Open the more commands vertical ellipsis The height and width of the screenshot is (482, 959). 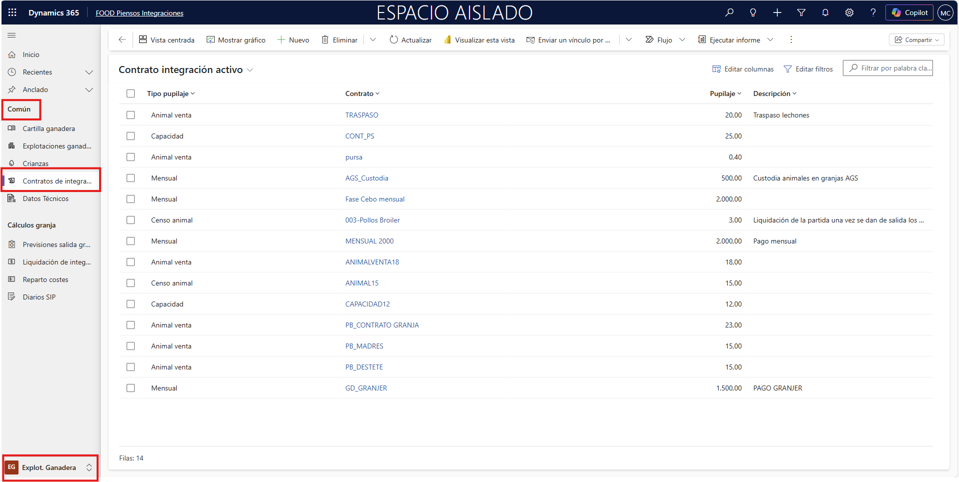click(791, 39)
